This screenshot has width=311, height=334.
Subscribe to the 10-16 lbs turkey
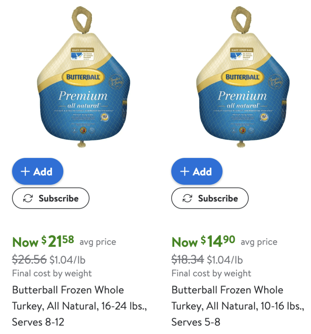pyautogui.click(x=210, y=198)
